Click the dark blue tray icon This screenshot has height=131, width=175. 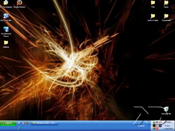coord(160,126)
